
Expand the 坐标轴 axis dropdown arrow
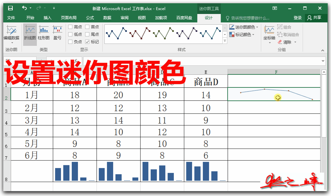[x=270, y=43]
